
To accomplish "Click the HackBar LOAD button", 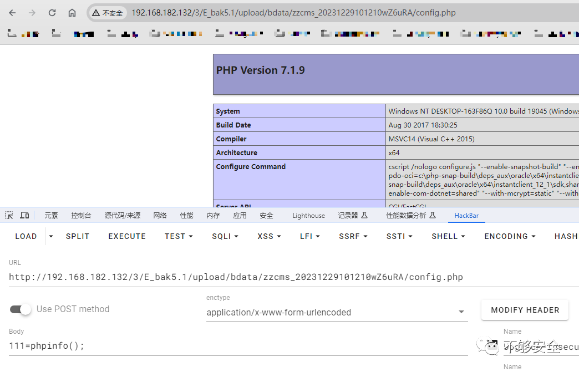I will point(26,236).
